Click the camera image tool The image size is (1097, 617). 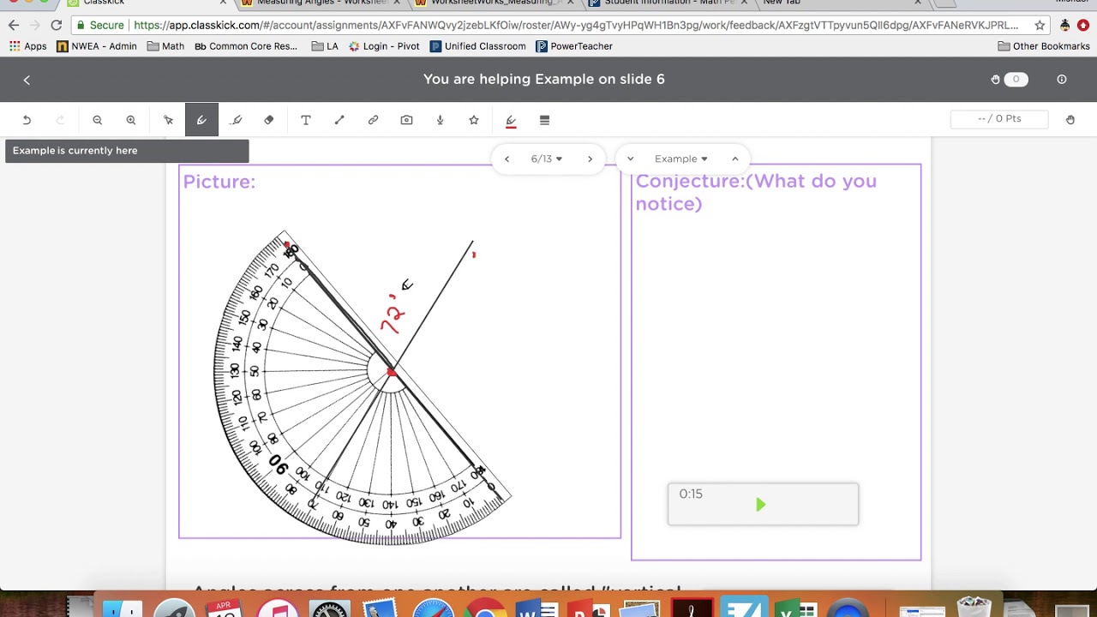tap(406, 120)
